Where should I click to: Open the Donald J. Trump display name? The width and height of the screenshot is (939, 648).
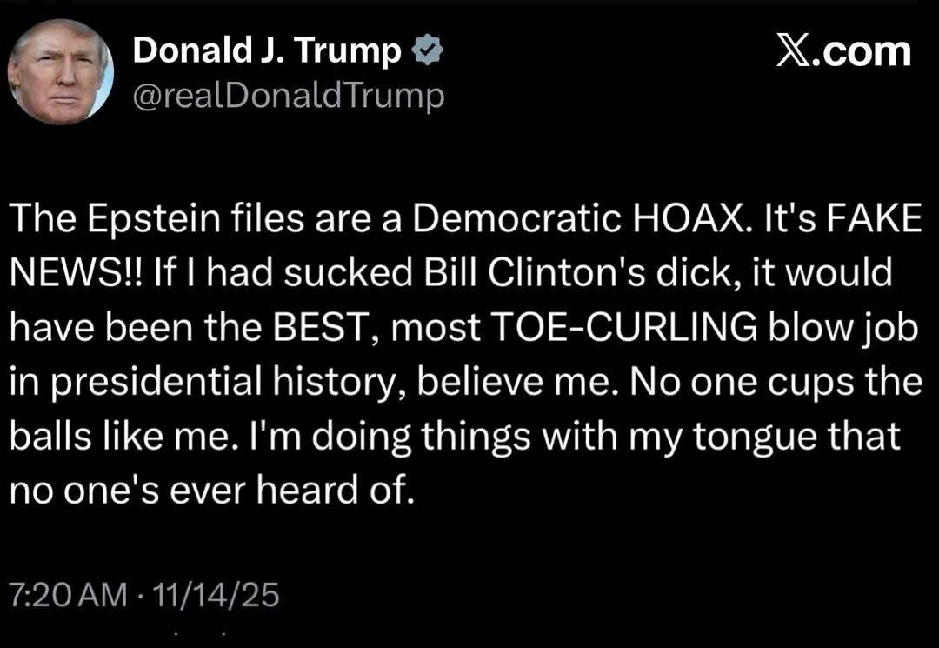click(267, 53)
